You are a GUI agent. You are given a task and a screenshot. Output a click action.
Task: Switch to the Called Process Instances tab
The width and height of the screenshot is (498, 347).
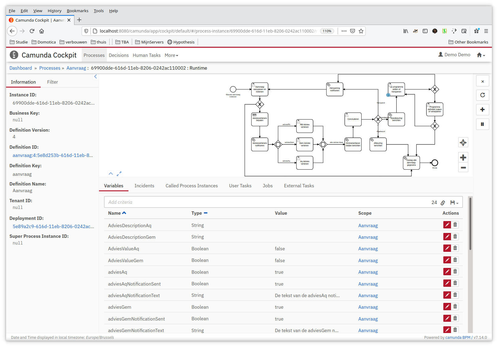(192, 186)
